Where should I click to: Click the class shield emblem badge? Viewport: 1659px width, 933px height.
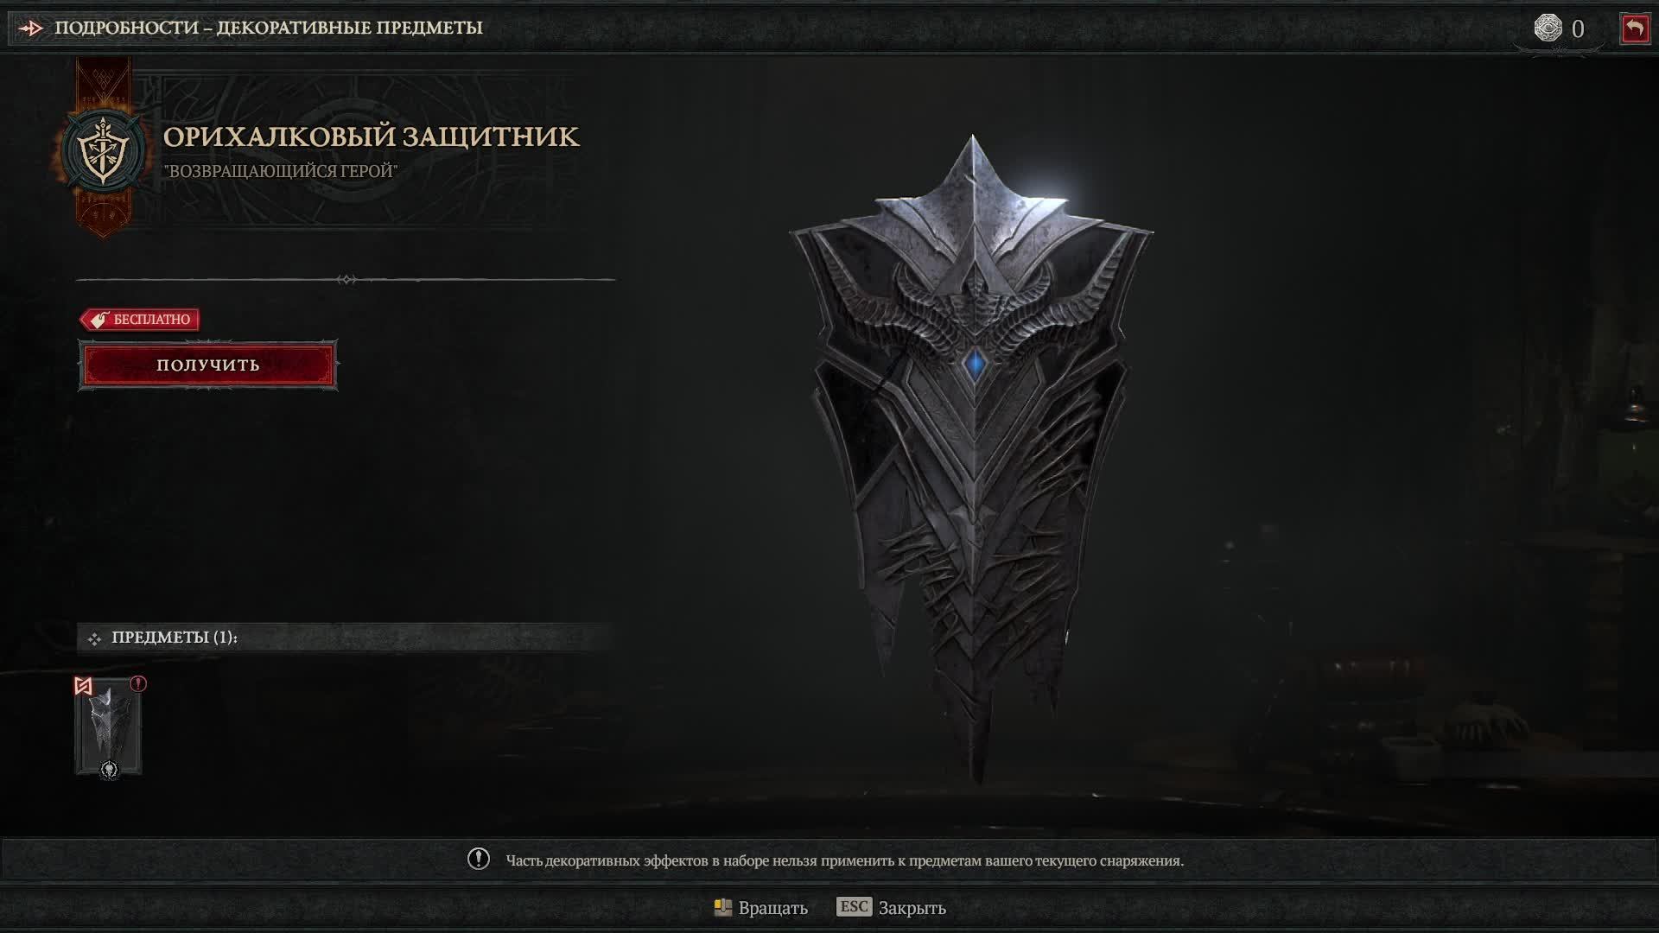(104, 151)
